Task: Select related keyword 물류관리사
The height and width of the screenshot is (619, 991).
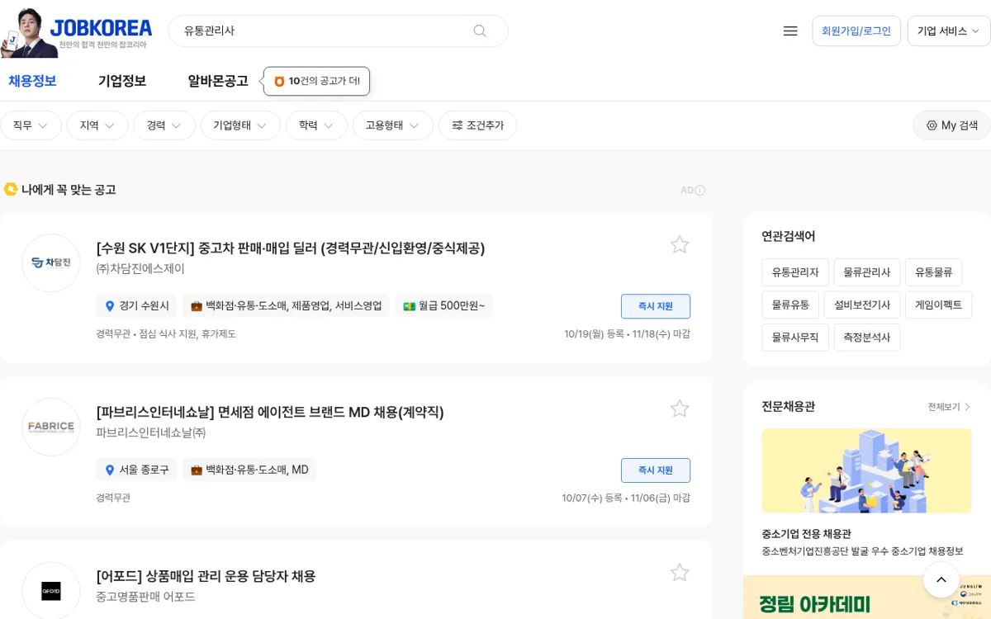Action: coord(867,272)
